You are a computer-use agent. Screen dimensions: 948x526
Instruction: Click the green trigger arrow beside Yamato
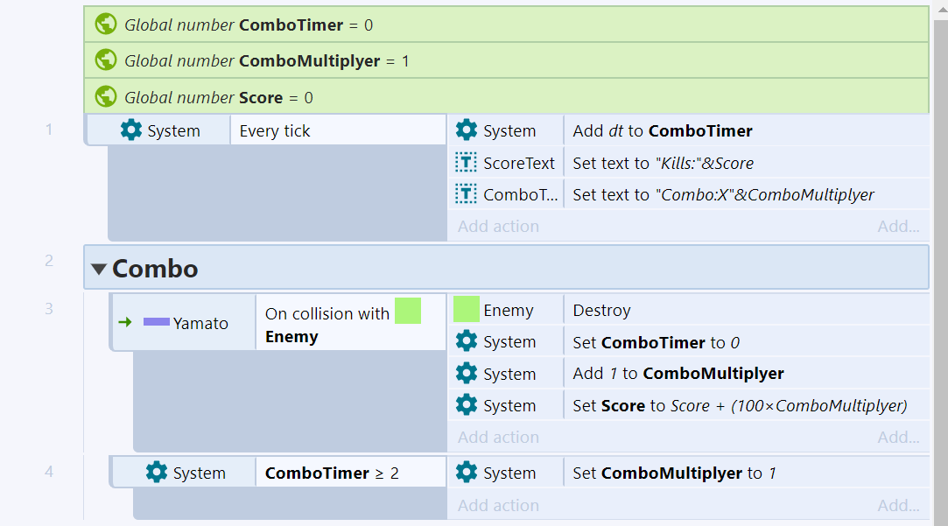(x=125, y=322)
